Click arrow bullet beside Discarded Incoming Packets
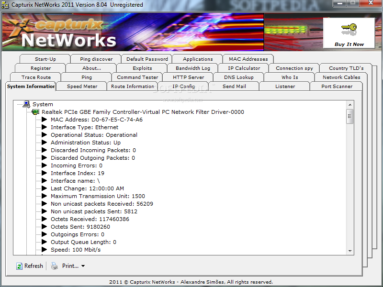383x287 pixels. pos(44,150)
